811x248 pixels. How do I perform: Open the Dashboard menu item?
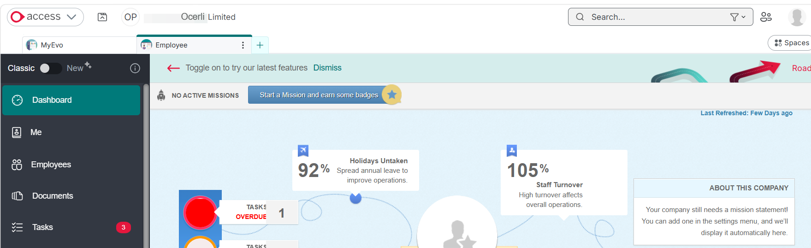(x=71, y=100)
